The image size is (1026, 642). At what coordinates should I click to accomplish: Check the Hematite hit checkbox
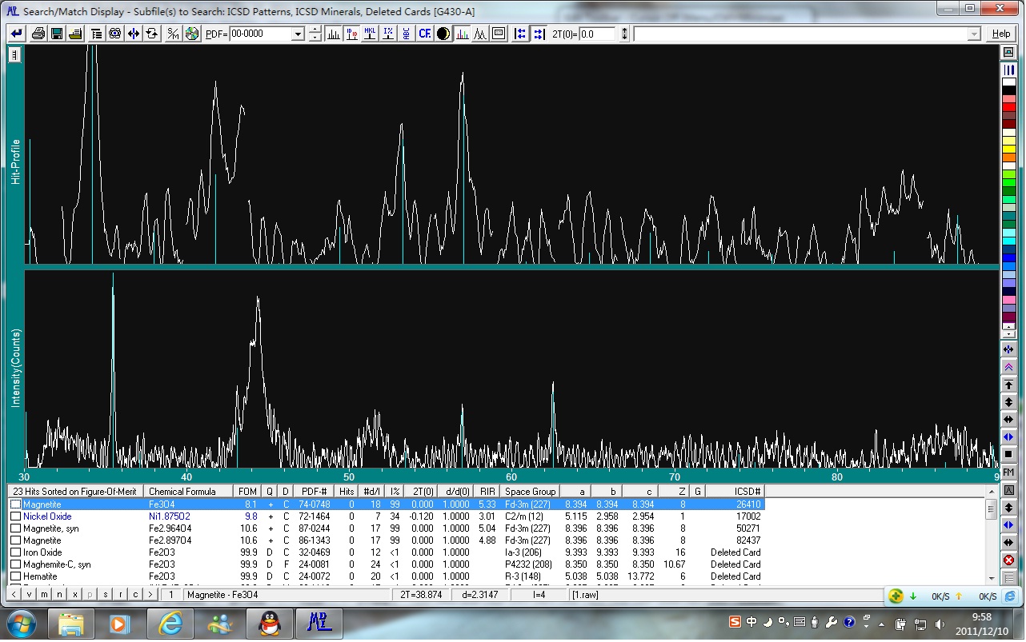(15, 576)
